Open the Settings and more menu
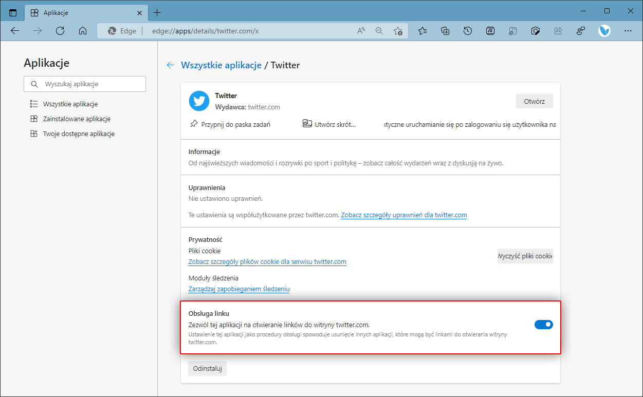 click(628, 31)
